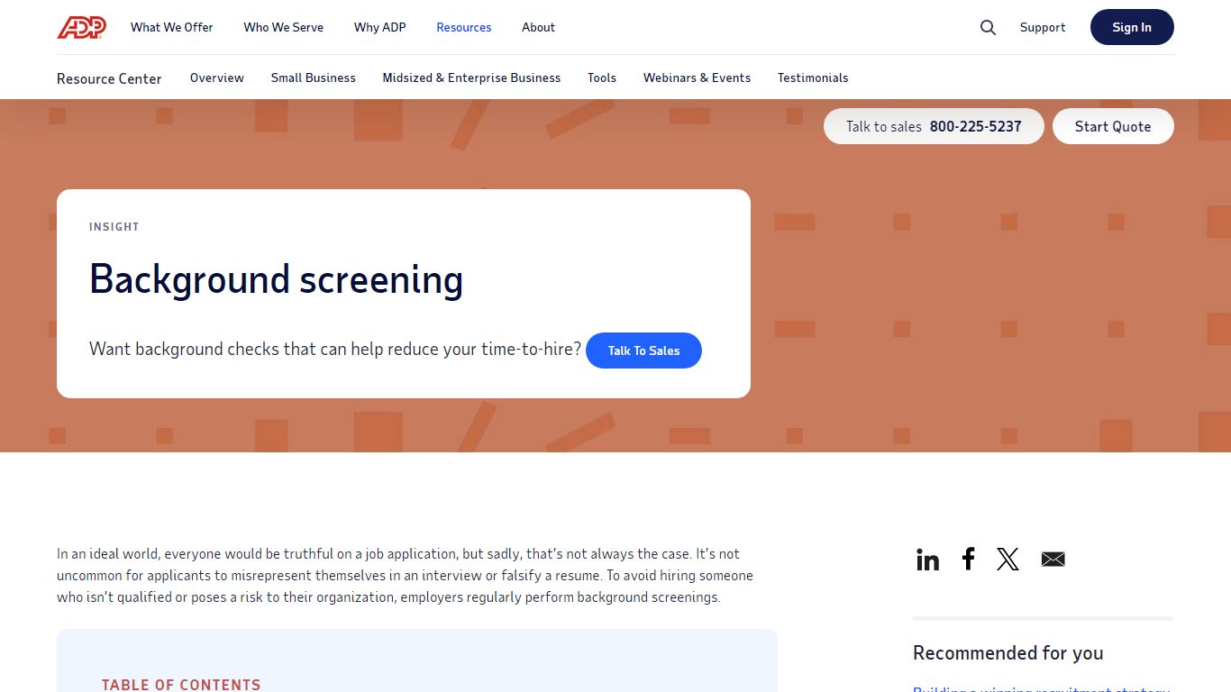Click the ADP logo

81,28
